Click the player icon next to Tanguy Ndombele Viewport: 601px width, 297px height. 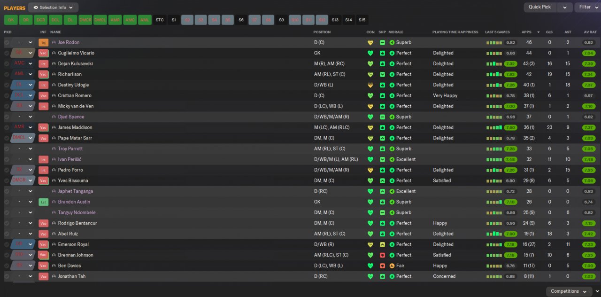click(54, 212)
